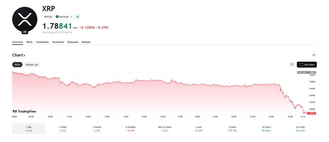This screenshot has width=329, height=142.
Task: Switch chart to Market cap view
Action: tap(32, 65)
